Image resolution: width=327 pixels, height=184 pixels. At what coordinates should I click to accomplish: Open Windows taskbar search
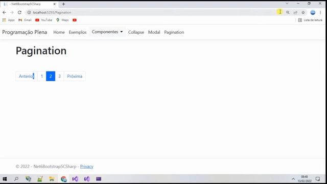click(x=16, y=179)
